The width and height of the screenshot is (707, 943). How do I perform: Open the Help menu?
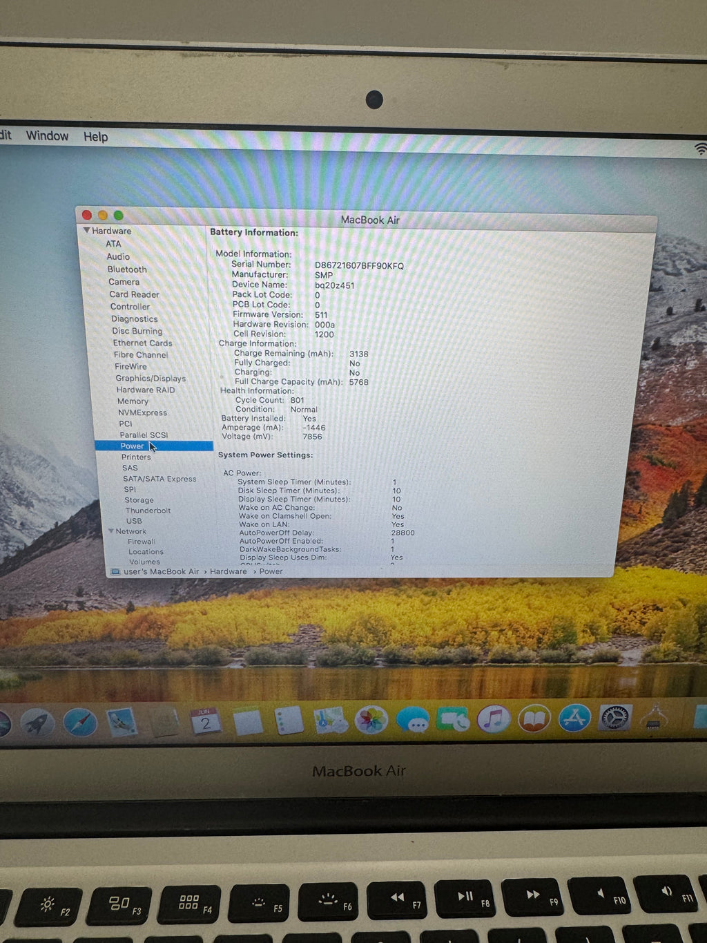[x=96, y=137]
